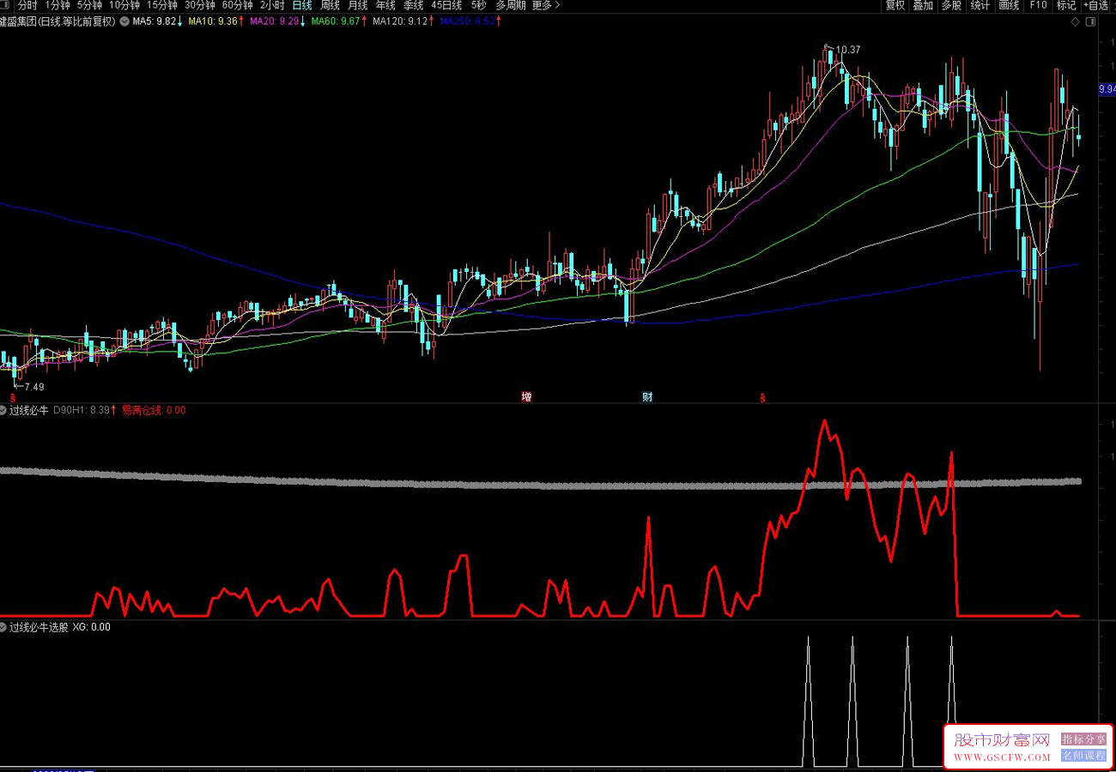1116x772 pixels.
Task: Select the 5分钟 period tab
Action: [89, 5]
